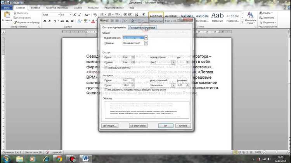The image size is (291, 163).
Task: Click the Найти find button
Action: tap(266, 13)
